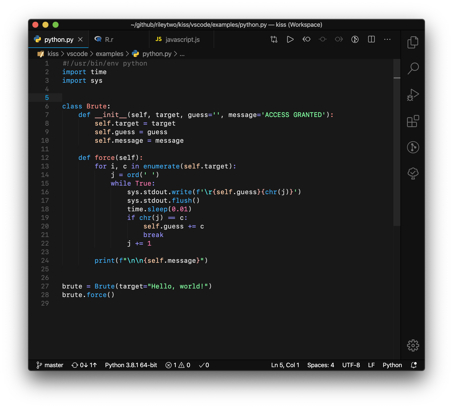Click the editor vertical scrollbar slider

[397, 142]
